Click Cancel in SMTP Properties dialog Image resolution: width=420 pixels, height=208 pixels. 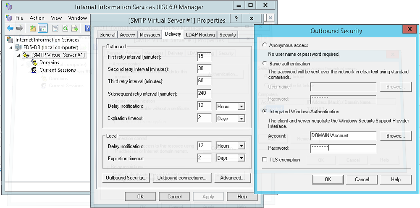(174, 197)
